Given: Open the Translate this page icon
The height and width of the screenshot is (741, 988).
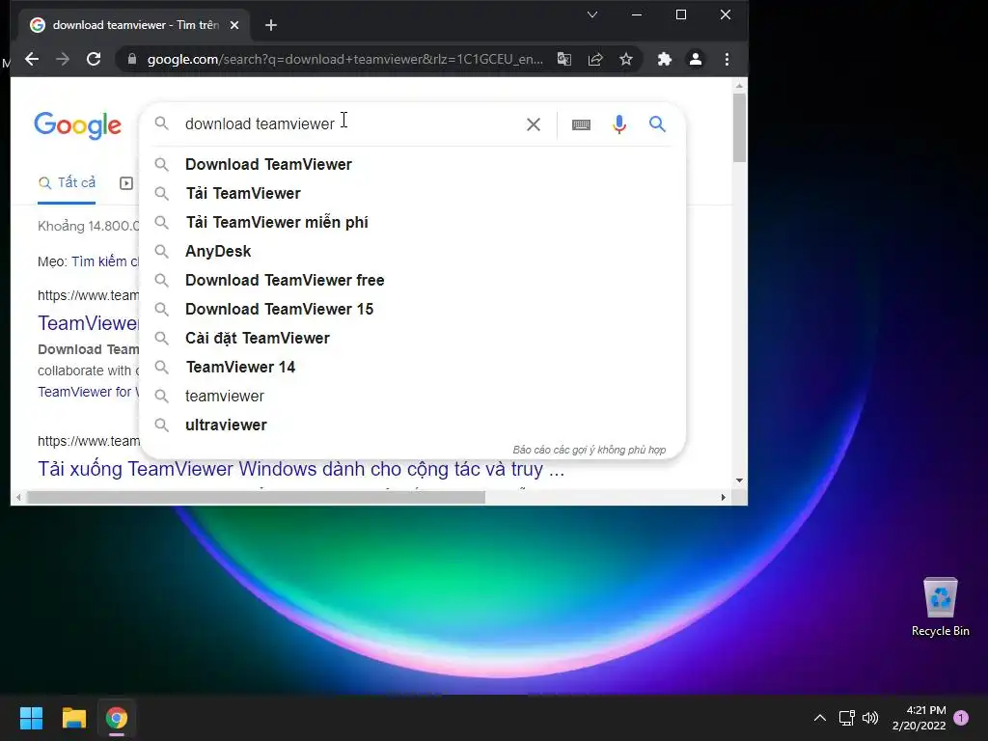Looking at the screenshot, I should [x=563, y=59].
